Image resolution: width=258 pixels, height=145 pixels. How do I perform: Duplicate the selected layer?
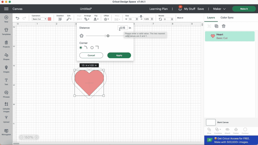coord(216,26)
